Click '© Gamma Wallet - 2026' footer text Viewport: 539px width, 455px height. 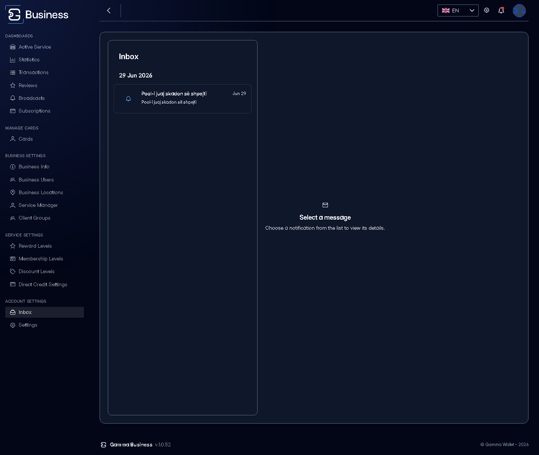pos(505,445)
